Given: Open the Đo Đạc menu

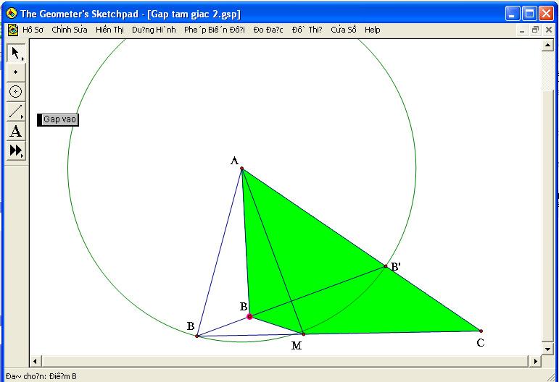Looking at the screenshot, I should [x=268, y=30].
